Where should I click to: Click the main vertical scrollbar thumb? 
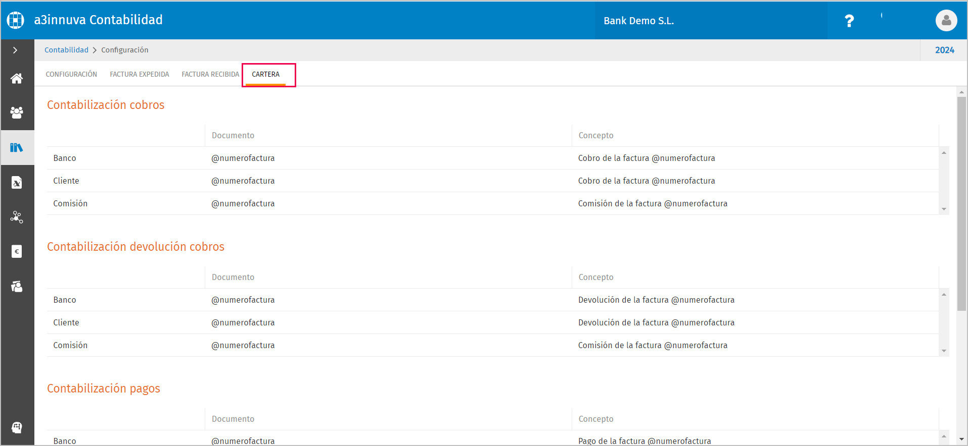[x=961, y=203]
